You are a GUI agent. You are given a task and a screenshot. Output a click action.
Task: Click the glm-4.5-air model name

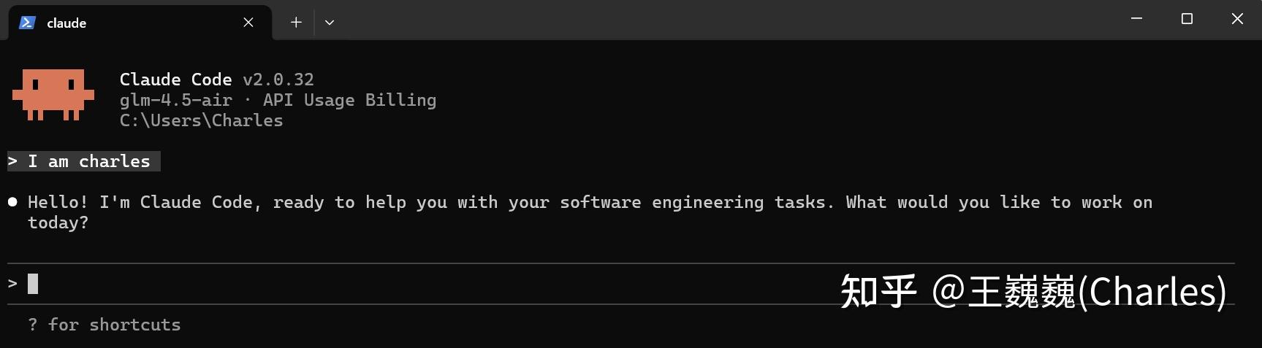[x=176, y=100]
